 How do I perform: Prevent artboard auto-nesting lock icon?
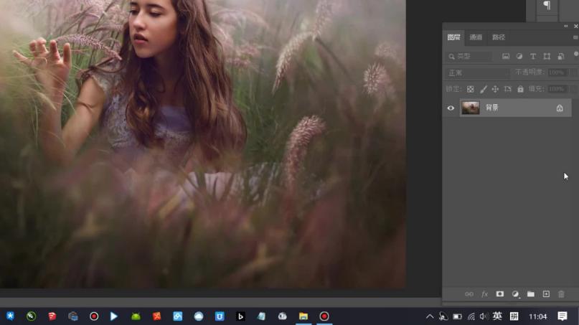click(508, 89)
